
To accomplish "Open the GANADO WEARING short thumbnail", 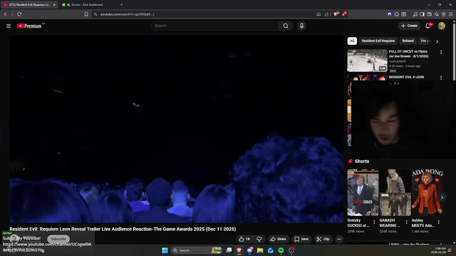I will click(395, 192).
